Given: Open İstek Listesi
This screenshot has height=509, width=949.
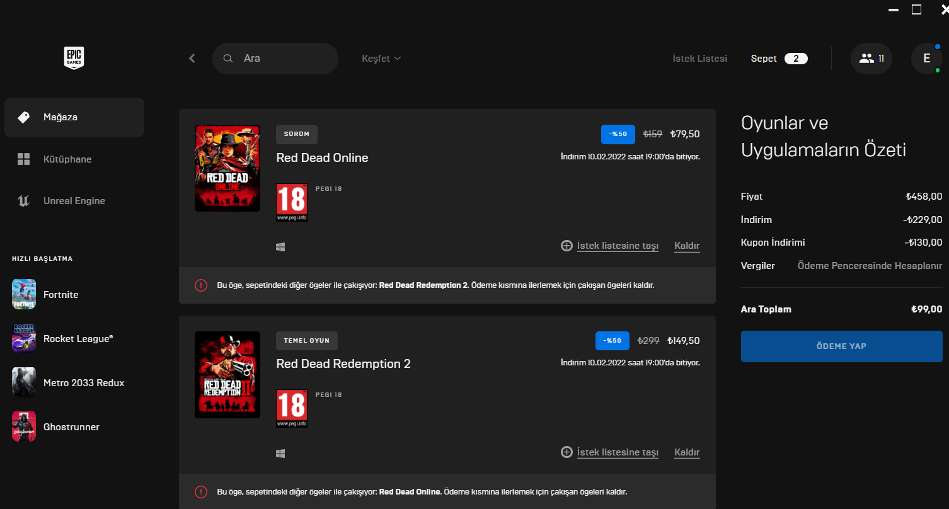Looking at the screenshot, I should [700, 59].
